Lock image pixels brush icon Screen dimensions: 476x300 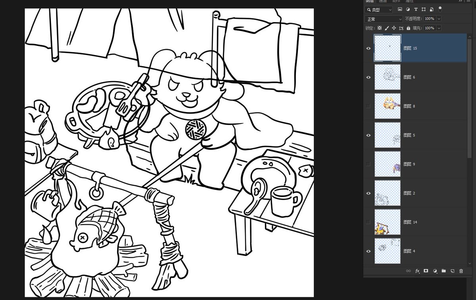click(x=387, y=28)
